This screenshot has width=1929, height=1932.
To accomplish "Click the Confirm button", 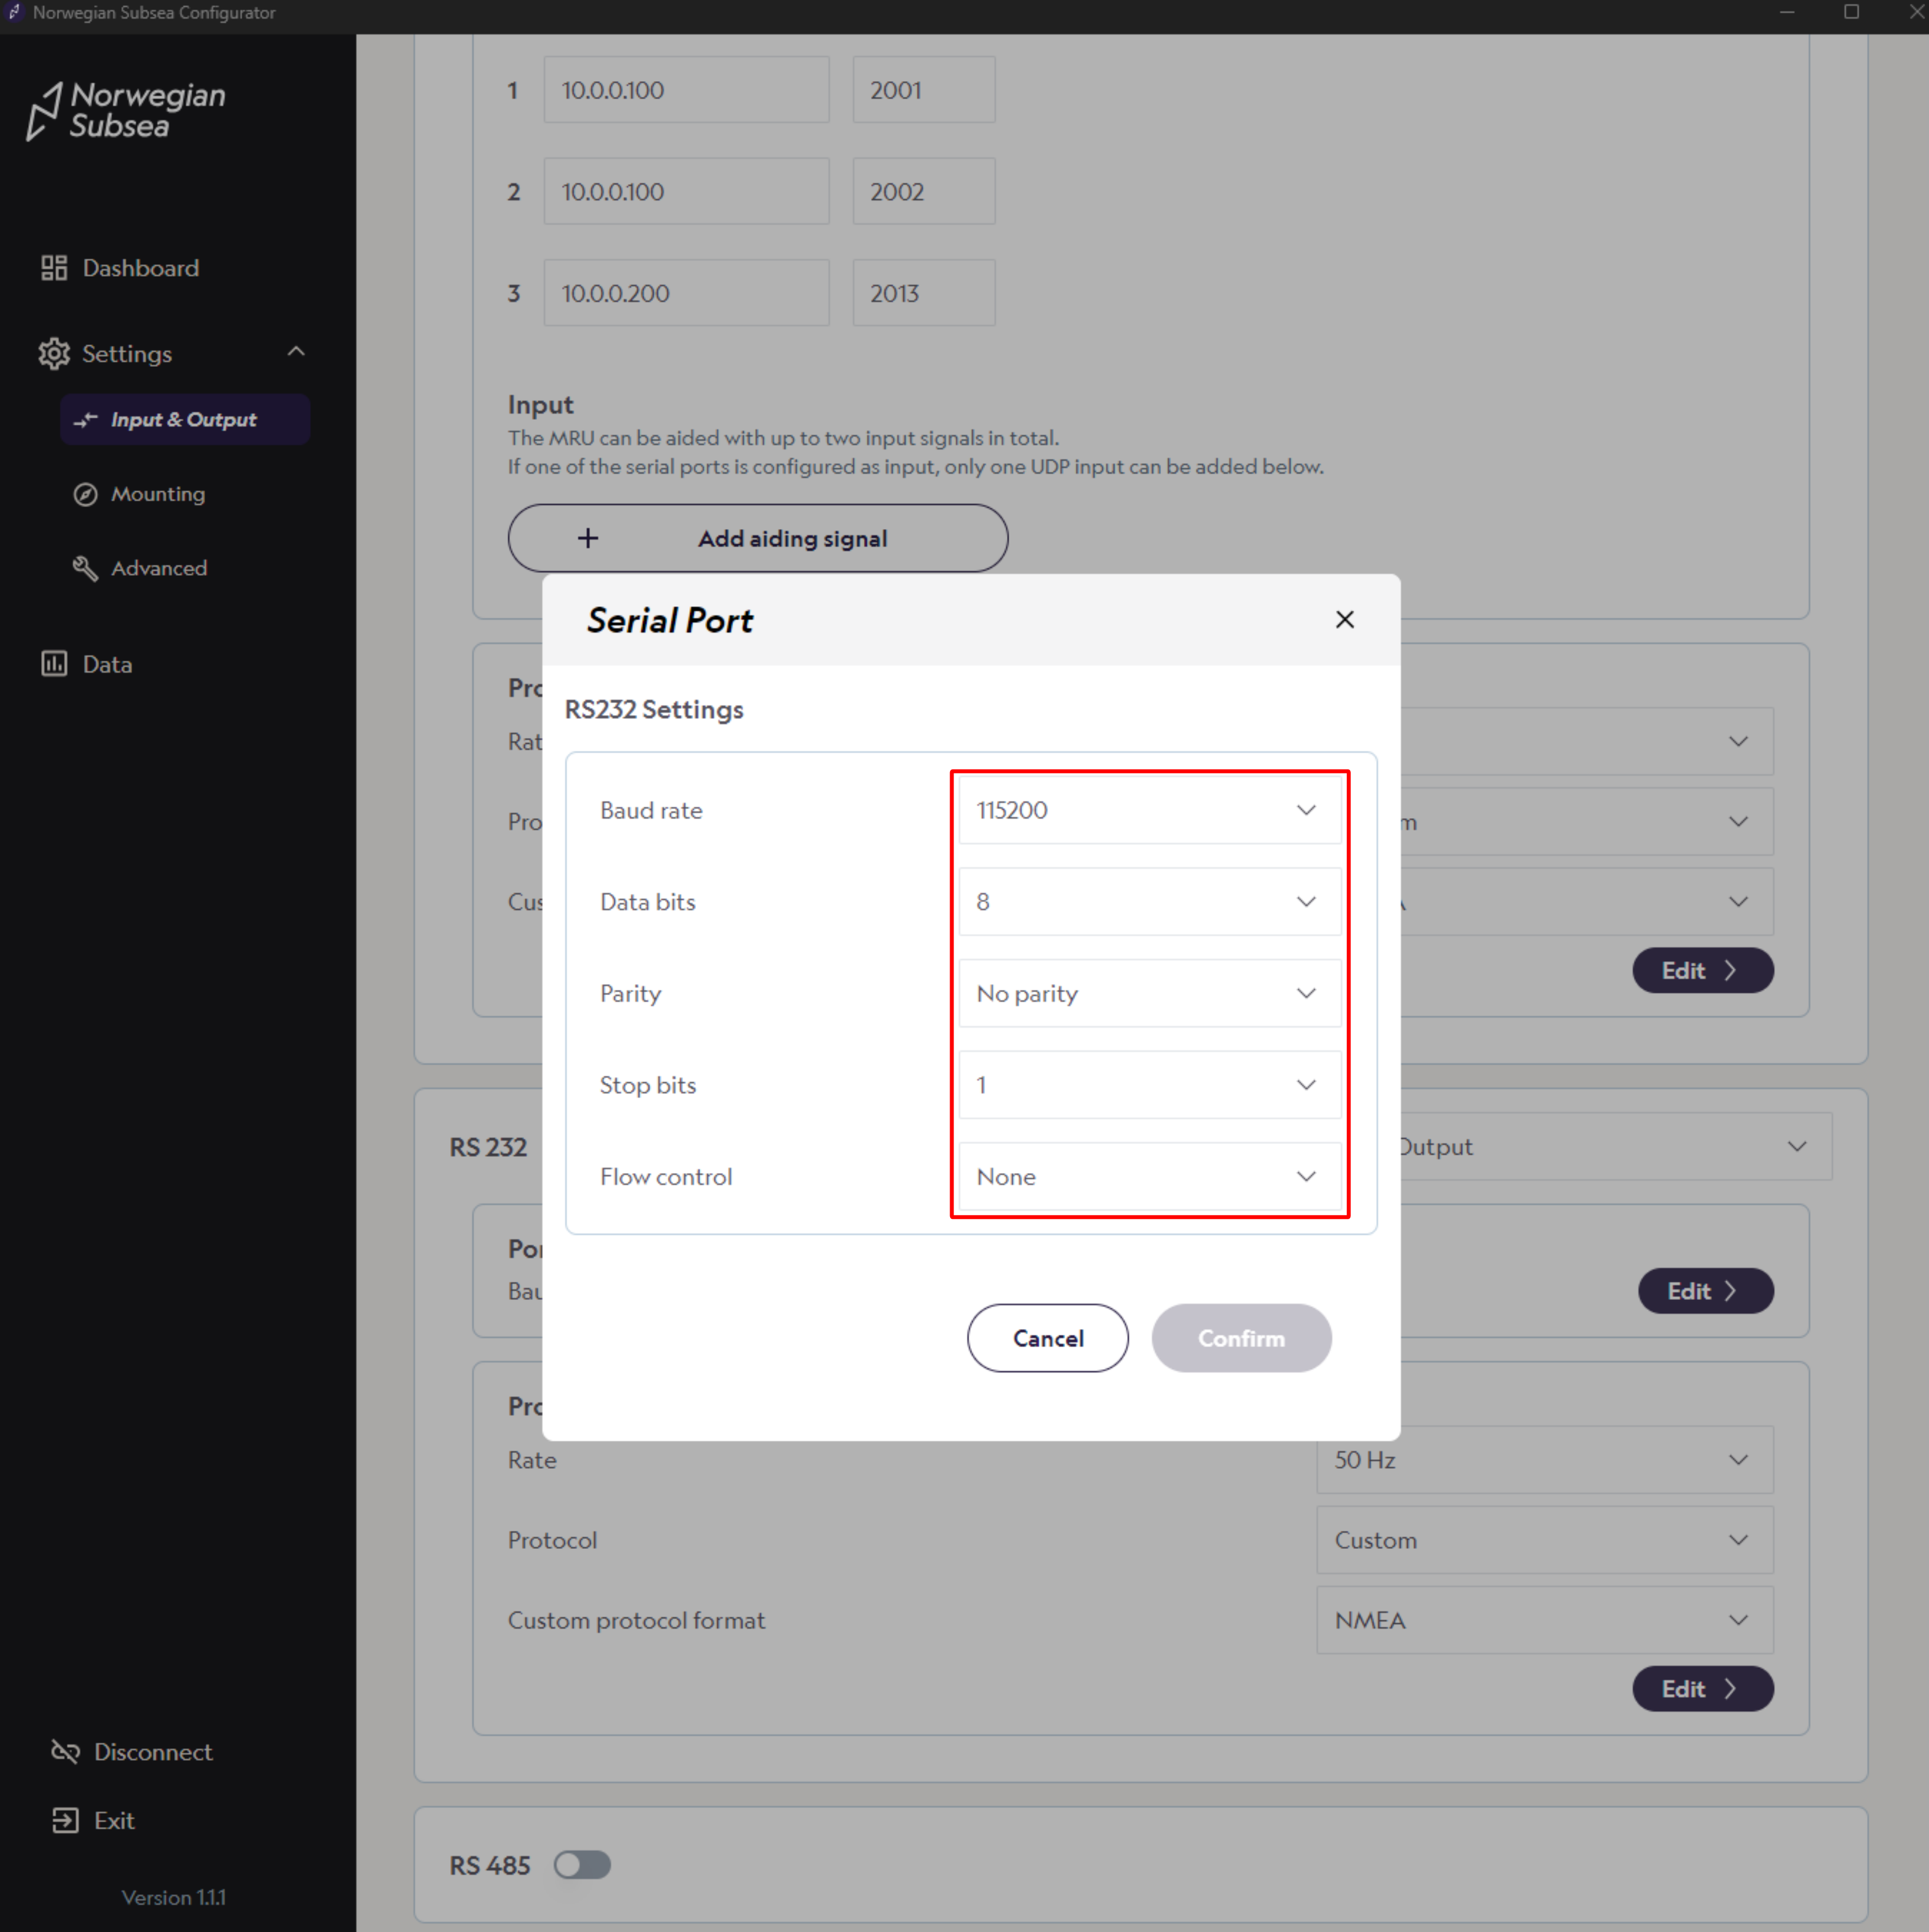I will 1241,1338.
